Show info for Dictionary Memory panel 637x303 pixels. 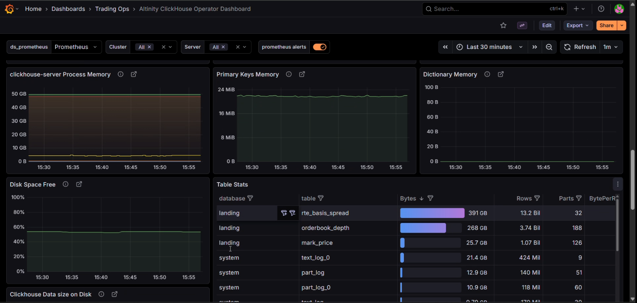pos(487,74)
